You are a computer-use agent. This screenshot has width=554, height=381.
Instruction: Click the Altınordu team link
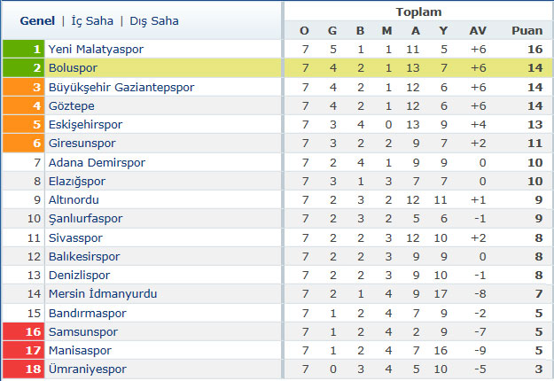click(74, 200)
